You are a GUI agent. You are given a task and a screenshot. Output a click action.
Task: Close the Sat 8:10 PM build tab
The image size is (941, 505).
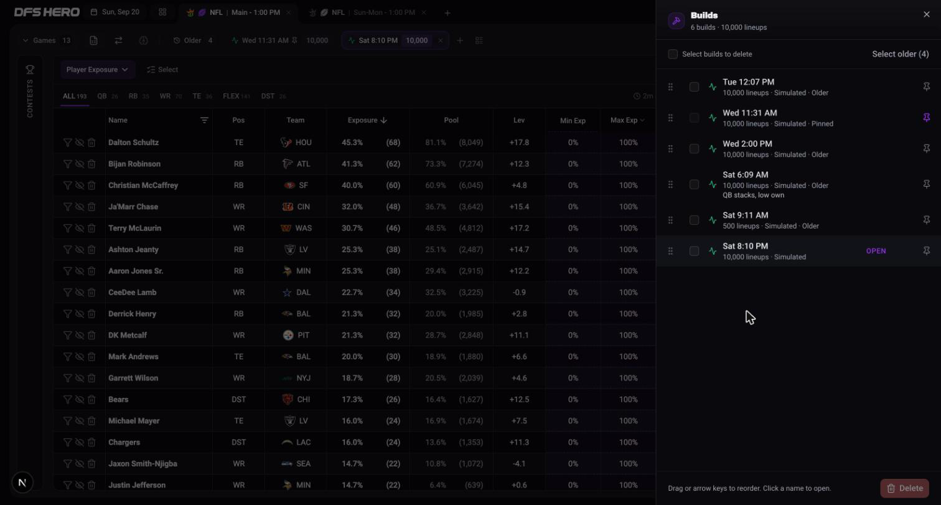[x=440, y=40]
